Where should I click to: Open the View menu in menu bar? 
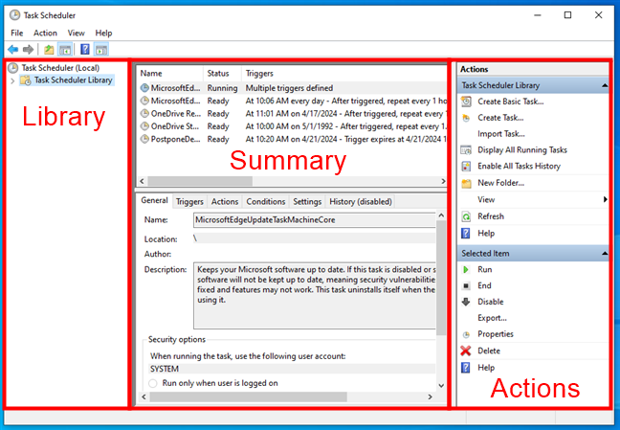pyautogui.click(x=76, y=33)
